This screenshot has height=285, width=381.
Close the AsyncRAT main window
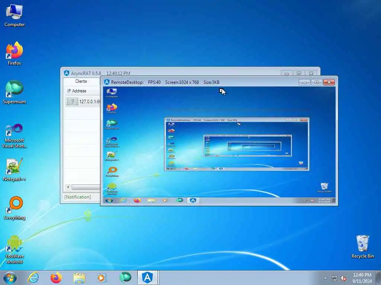pos(311,73)
